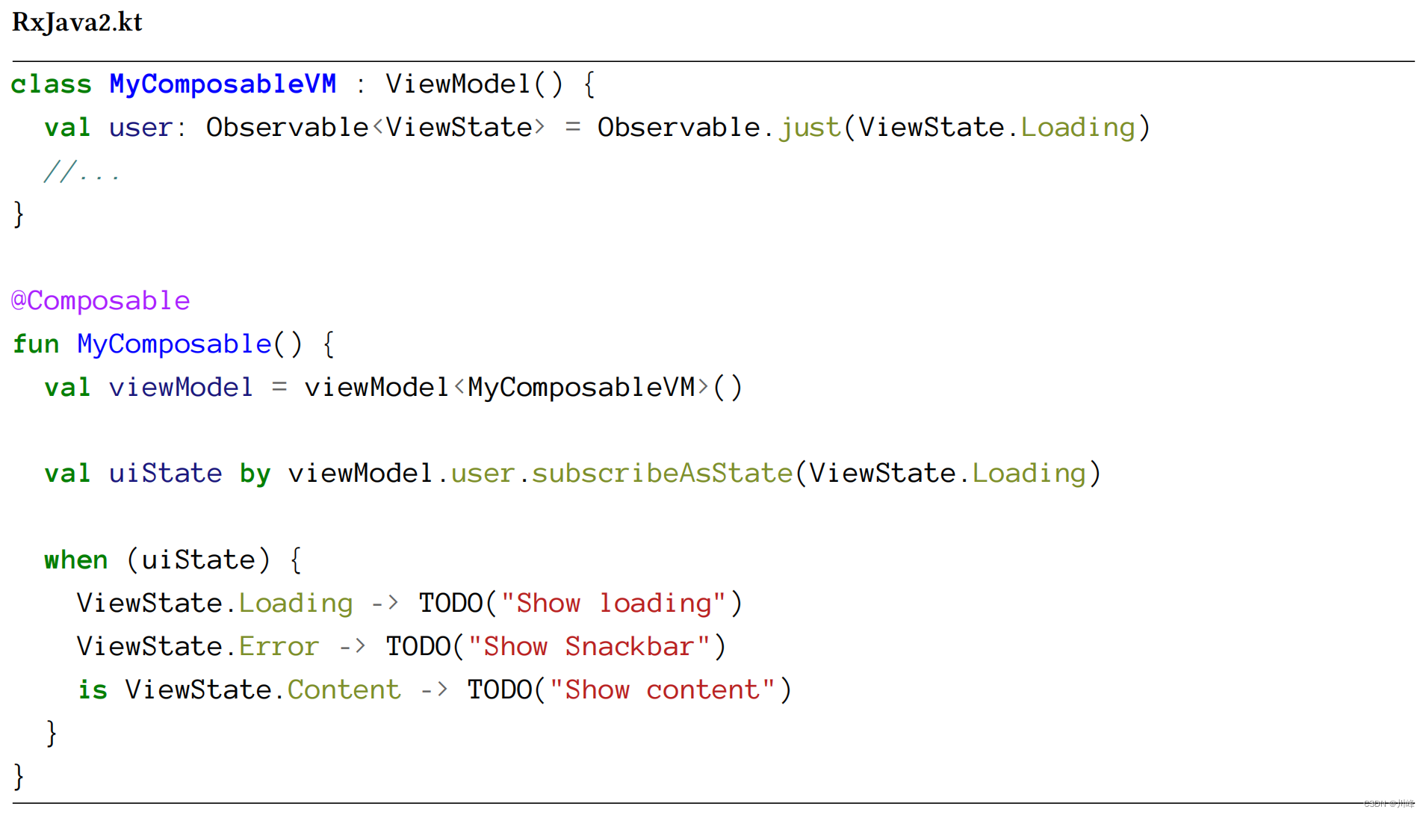1426x815 pixels.
Task: Click the @Composable annotation
Action: click(x=101, y=300)
